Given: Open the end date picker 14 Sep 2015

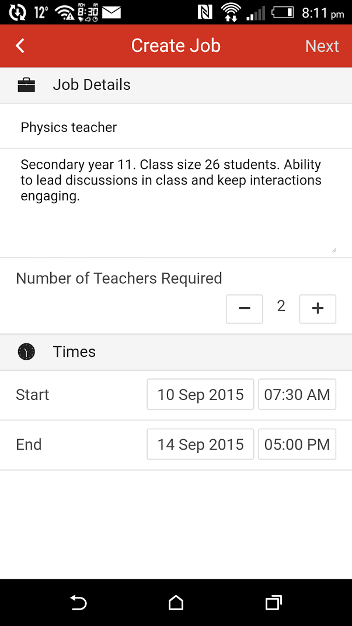Looking at the screenshot, I should pyautogui.click(x=200, y=444).
